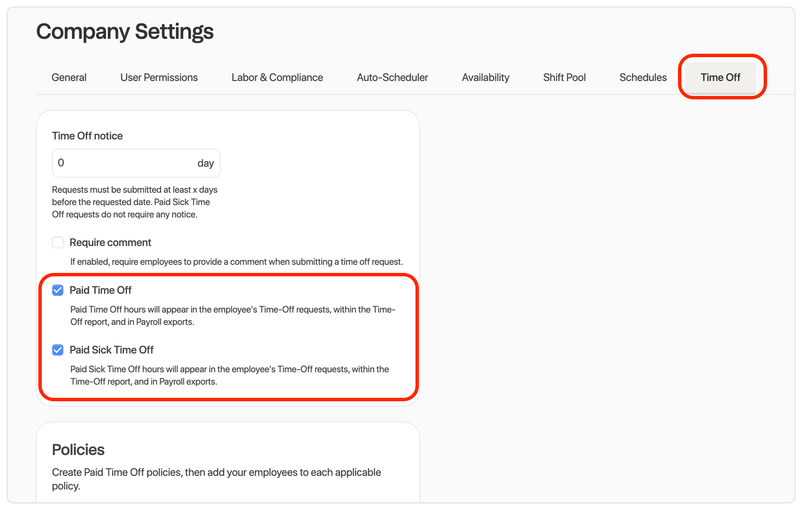Click the "Time Off notice" field label
This screenshot has height=510, width=802.
[x=87, y=136]
